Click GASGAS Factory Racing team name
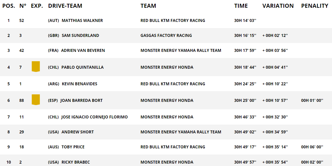 166,36
